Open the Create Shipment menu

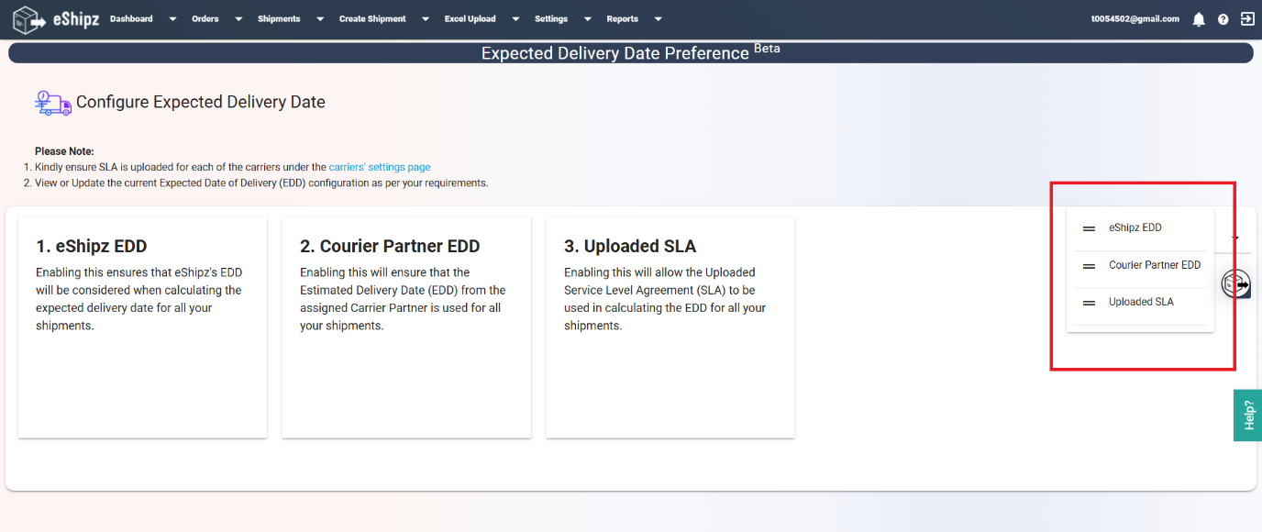click(372, 19)
